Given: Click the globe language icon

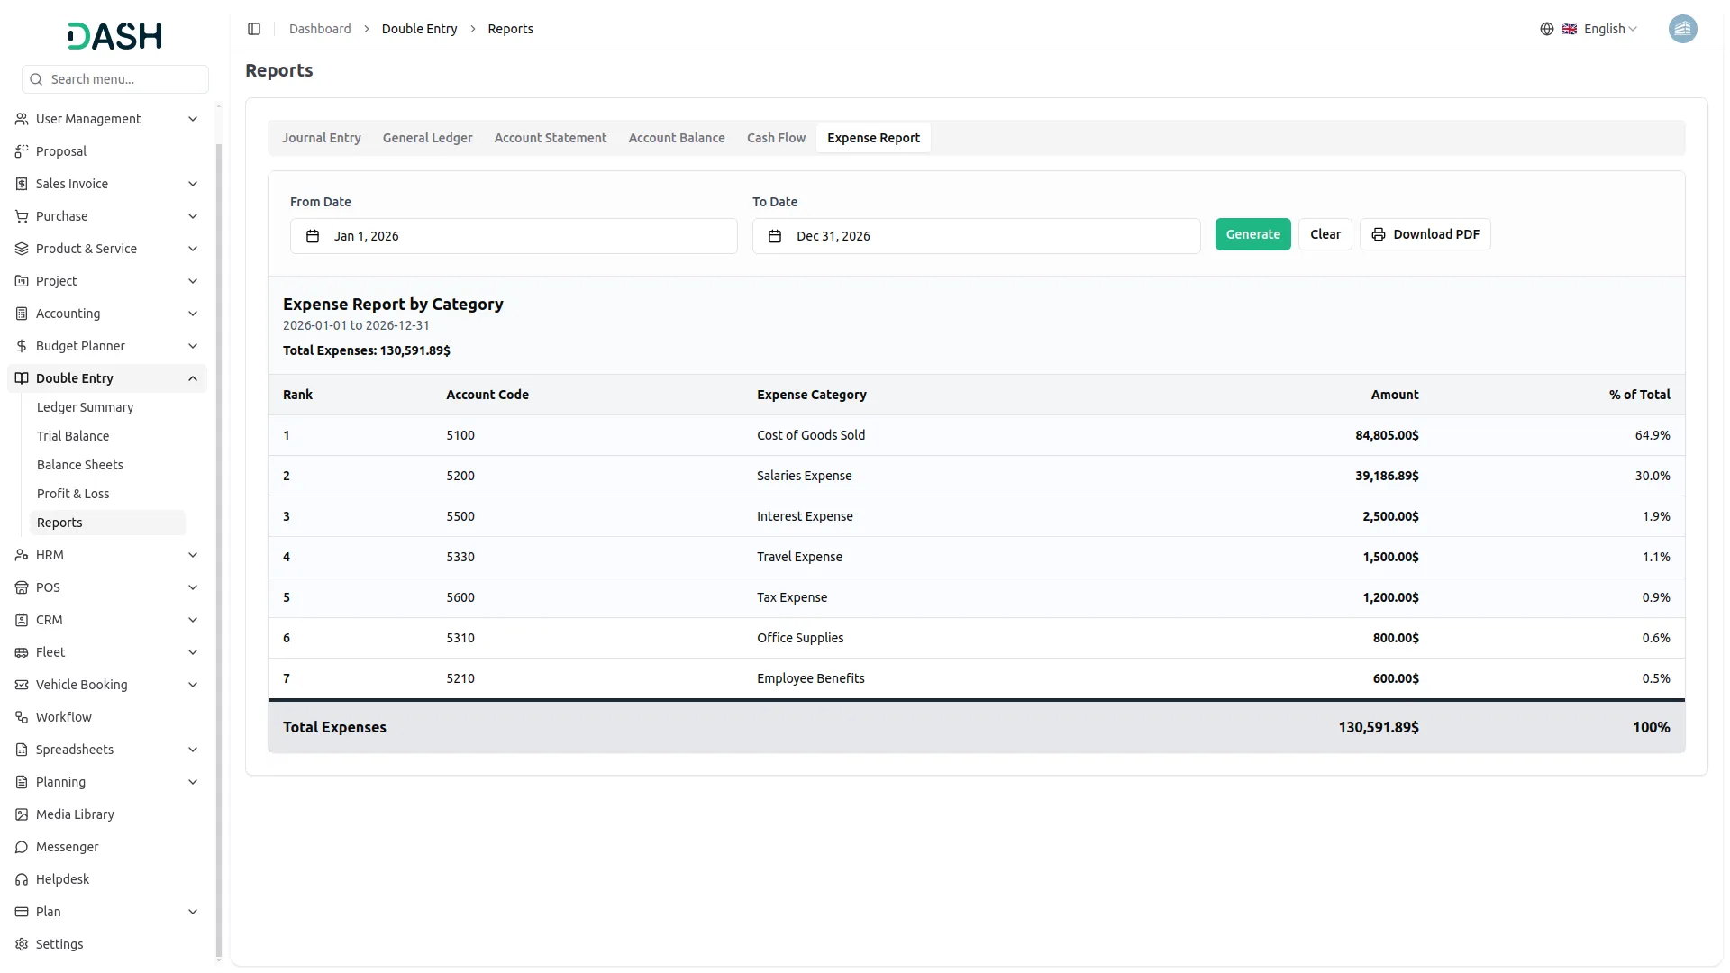Looking at the screenshot, I should point(1546,29).
